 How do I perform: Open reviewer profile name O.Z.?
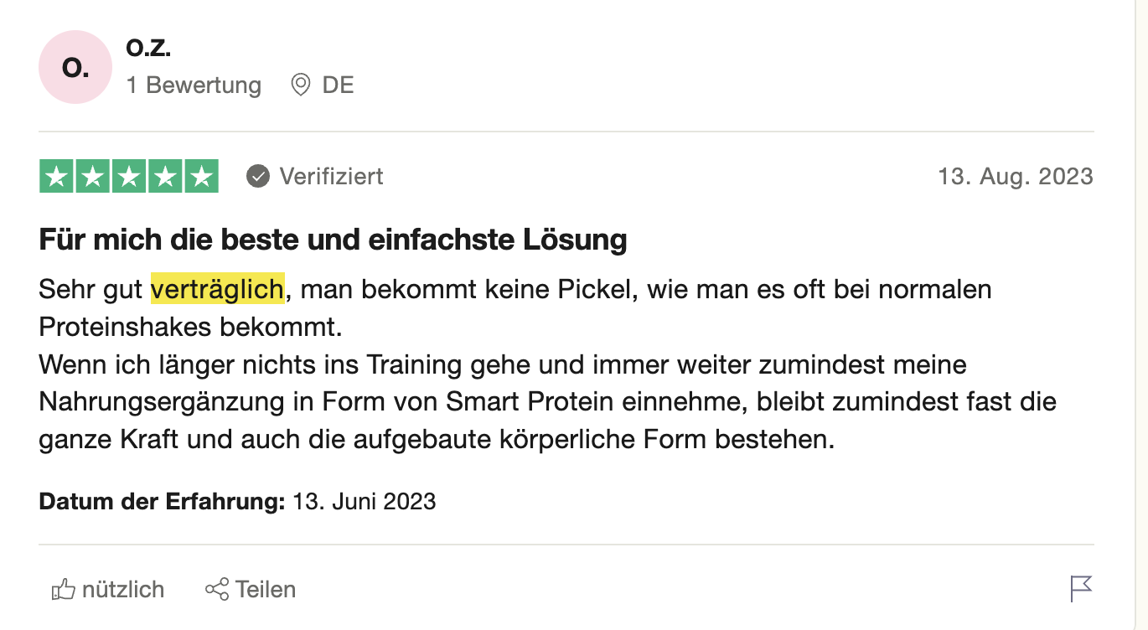[x=148, y=49]
